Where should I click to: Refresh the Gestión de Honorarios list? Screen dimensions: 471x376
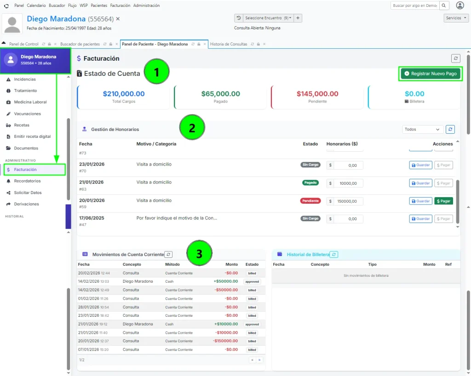point(450,129)
